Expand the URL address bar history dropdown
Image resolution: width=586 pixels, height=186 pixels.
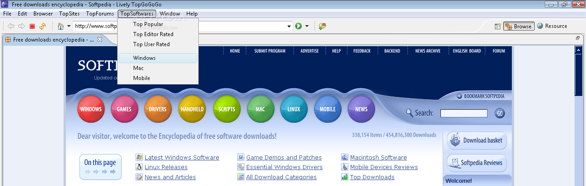click(x=289, y=27)
